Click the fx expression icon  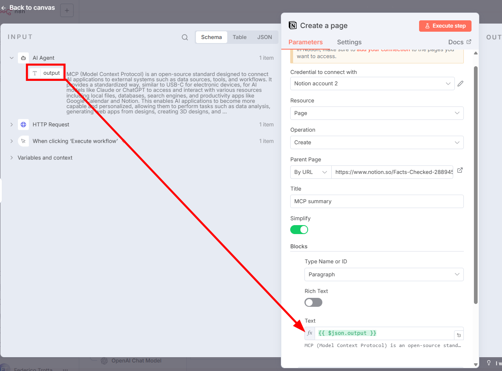tap(310, 333)
